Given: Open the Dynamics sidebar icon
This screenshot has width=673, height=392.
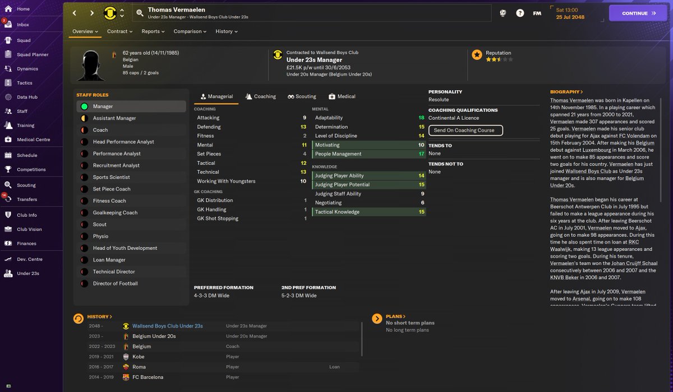Looking at the screenshot, I should pyautogui.click(x=8, y=68).
